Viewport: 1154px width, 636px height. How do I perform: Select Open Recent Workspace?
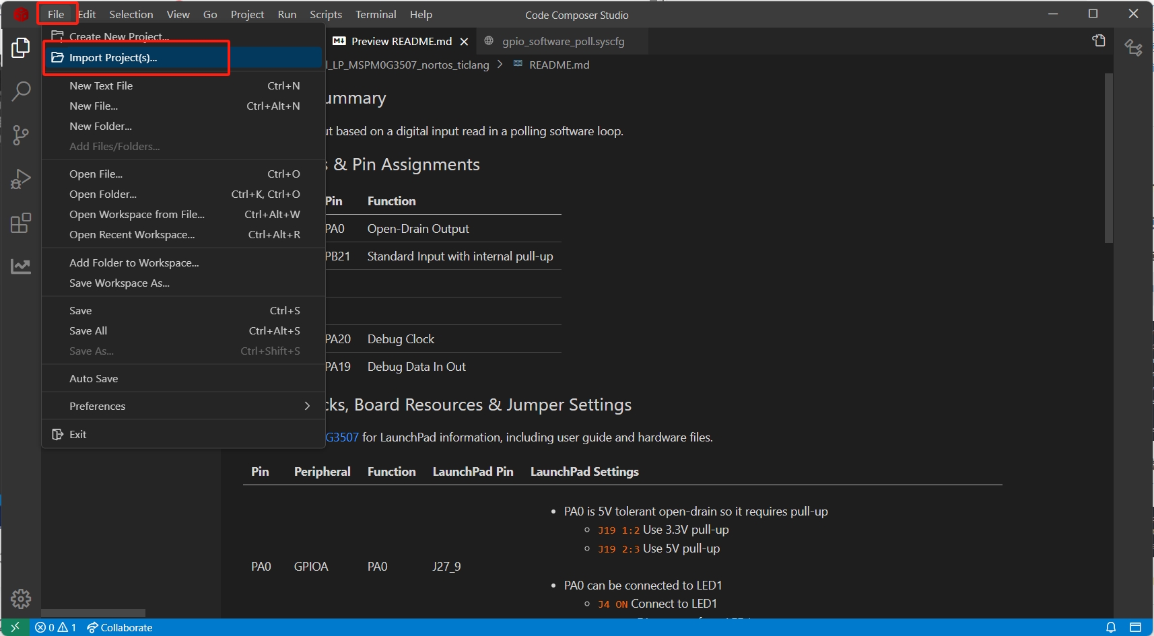pyautogui.click(x=183, y=234)
